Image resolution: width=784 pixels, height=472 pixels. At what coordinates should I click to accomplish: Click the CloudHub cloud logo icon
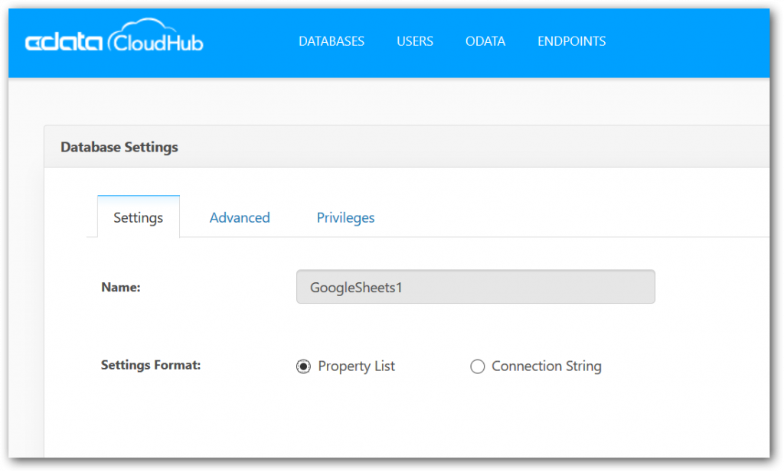tap(155, 35)
